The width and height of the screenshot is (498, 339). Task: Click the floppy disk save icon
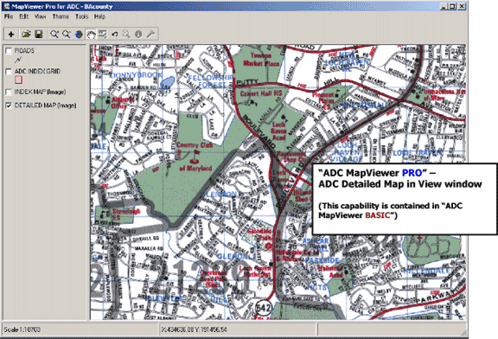[39, 34]
